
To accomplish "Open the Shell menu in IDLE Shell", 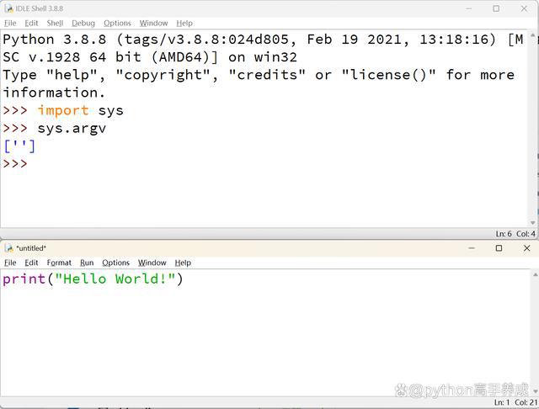I will (55, 24).
